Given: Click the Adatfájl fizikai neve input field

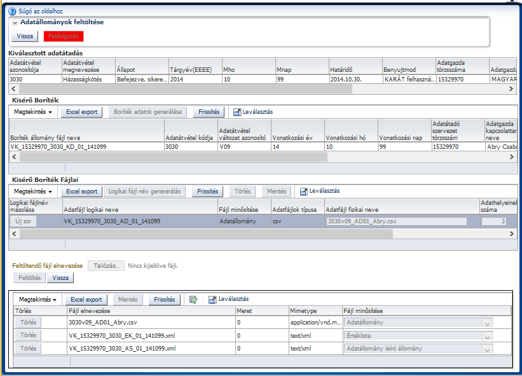Looking at the screenshot, I should pyautogui.click(x=397, y=221).
